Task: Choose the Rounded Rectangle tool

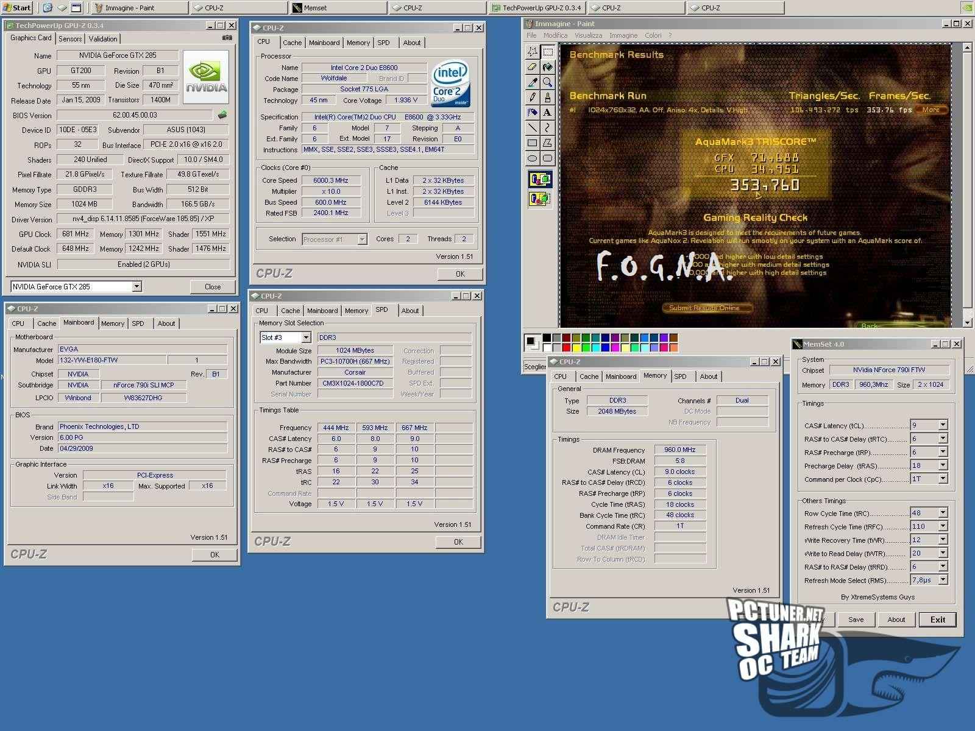Action: (x=547, y=158)
